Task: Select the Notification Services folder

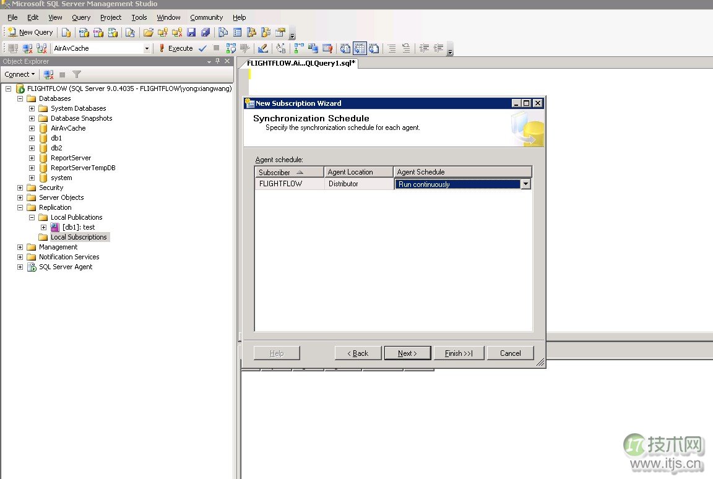Action: 69,257
